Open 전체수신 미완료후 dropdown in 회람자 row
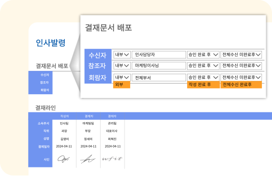 (241, 77)
